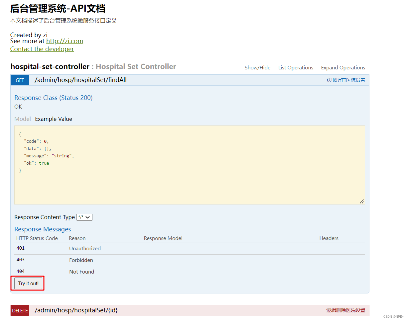Expand the DELETE method badge operation
The height and width of the screenshot is (321, 409).
[x=20, y=310]
